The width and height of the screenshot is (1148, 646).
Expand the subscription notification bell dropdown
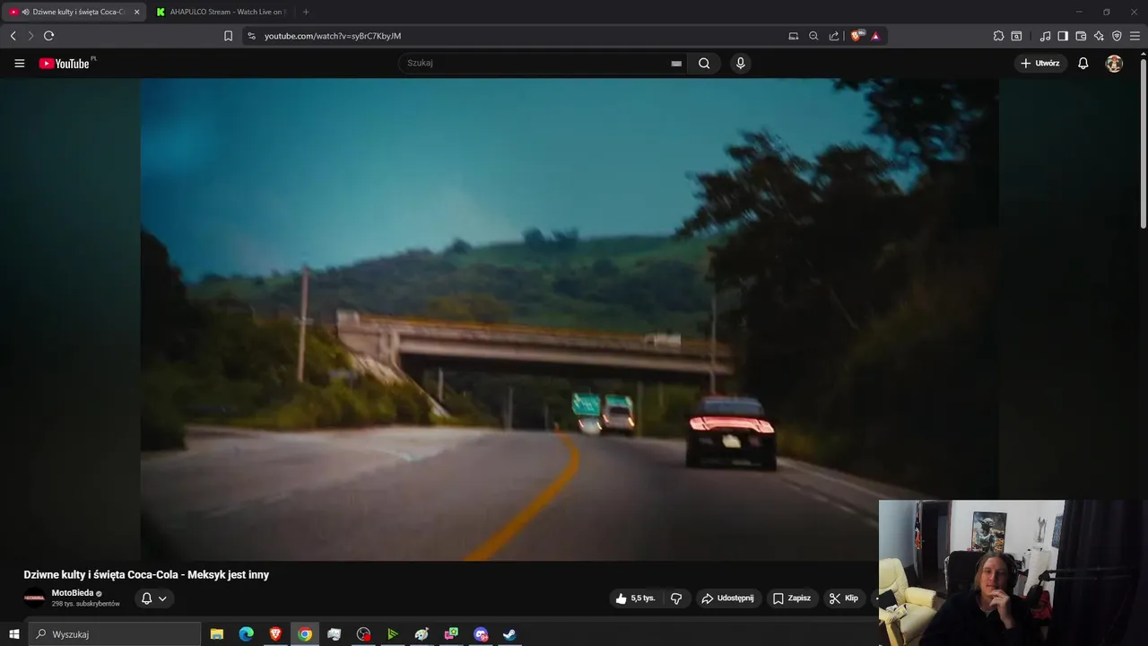(154, 598)
